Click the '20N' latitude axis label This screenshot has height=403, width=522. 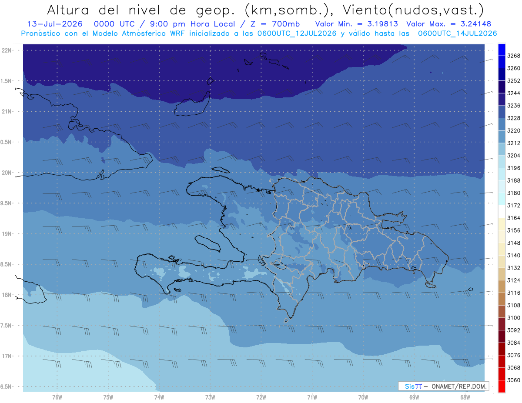pyautogui.click(x=7, y=173)
